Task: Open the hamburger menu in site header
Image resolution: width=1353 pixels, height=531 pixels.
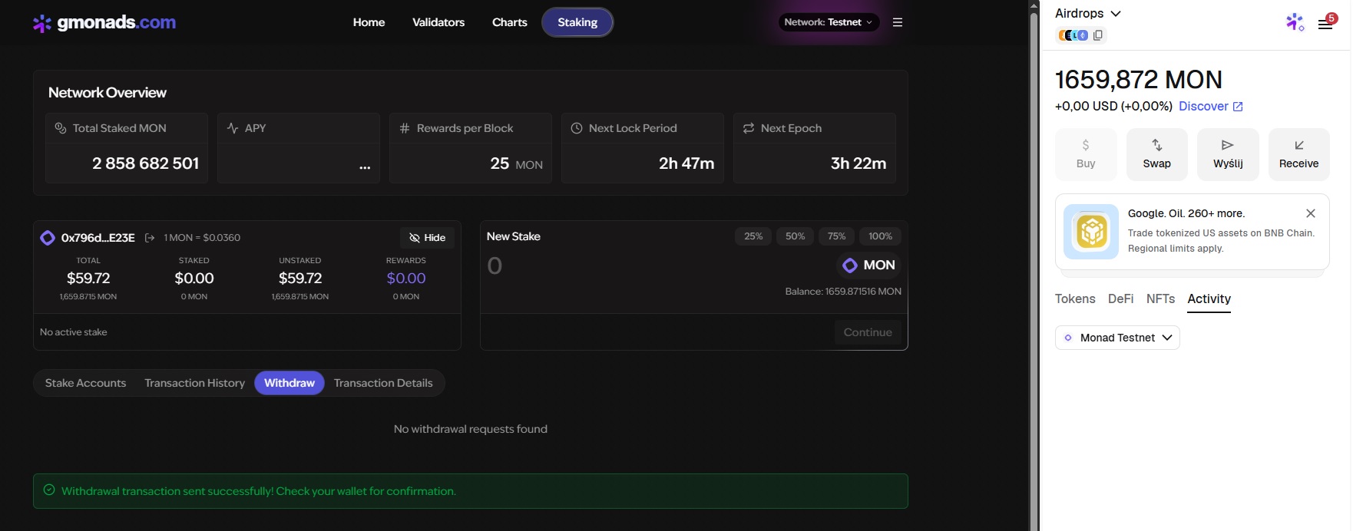Action: (897, 22)
